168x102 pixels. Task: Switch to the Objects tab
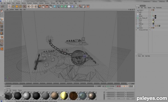click(x=137, y=6)
